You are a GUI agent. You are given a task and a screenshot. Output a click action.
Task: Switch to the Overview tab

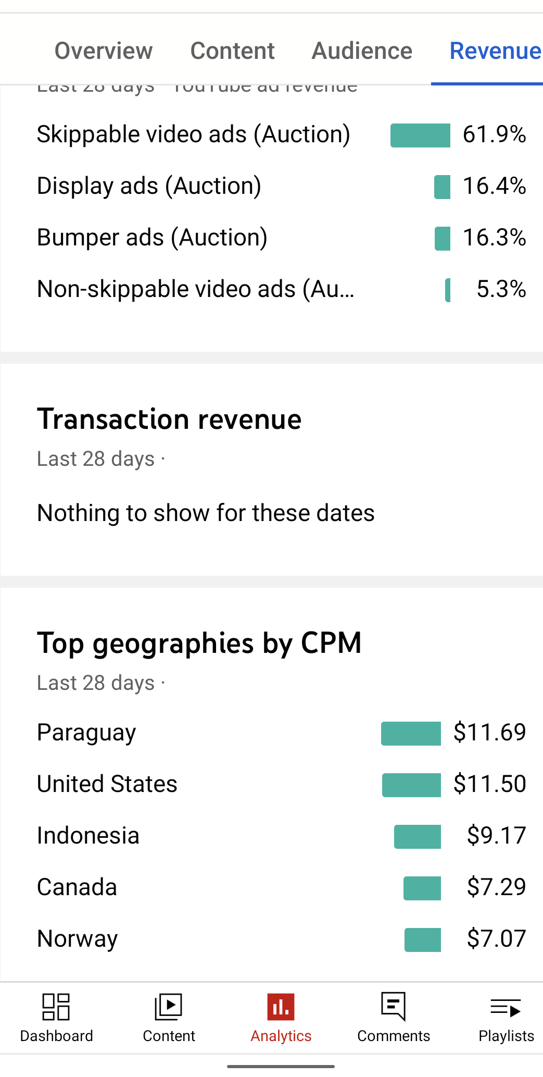[104, 51]
